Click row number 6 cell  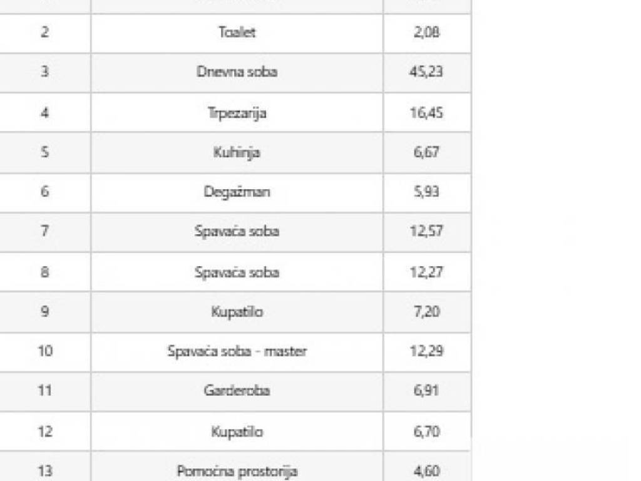pyautogui.click(x=45, y=192)
